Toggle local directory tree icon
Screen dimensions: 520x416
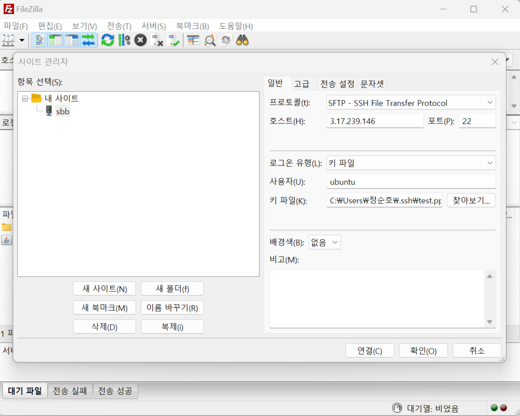pyautogui.click(x=55, y=40)
